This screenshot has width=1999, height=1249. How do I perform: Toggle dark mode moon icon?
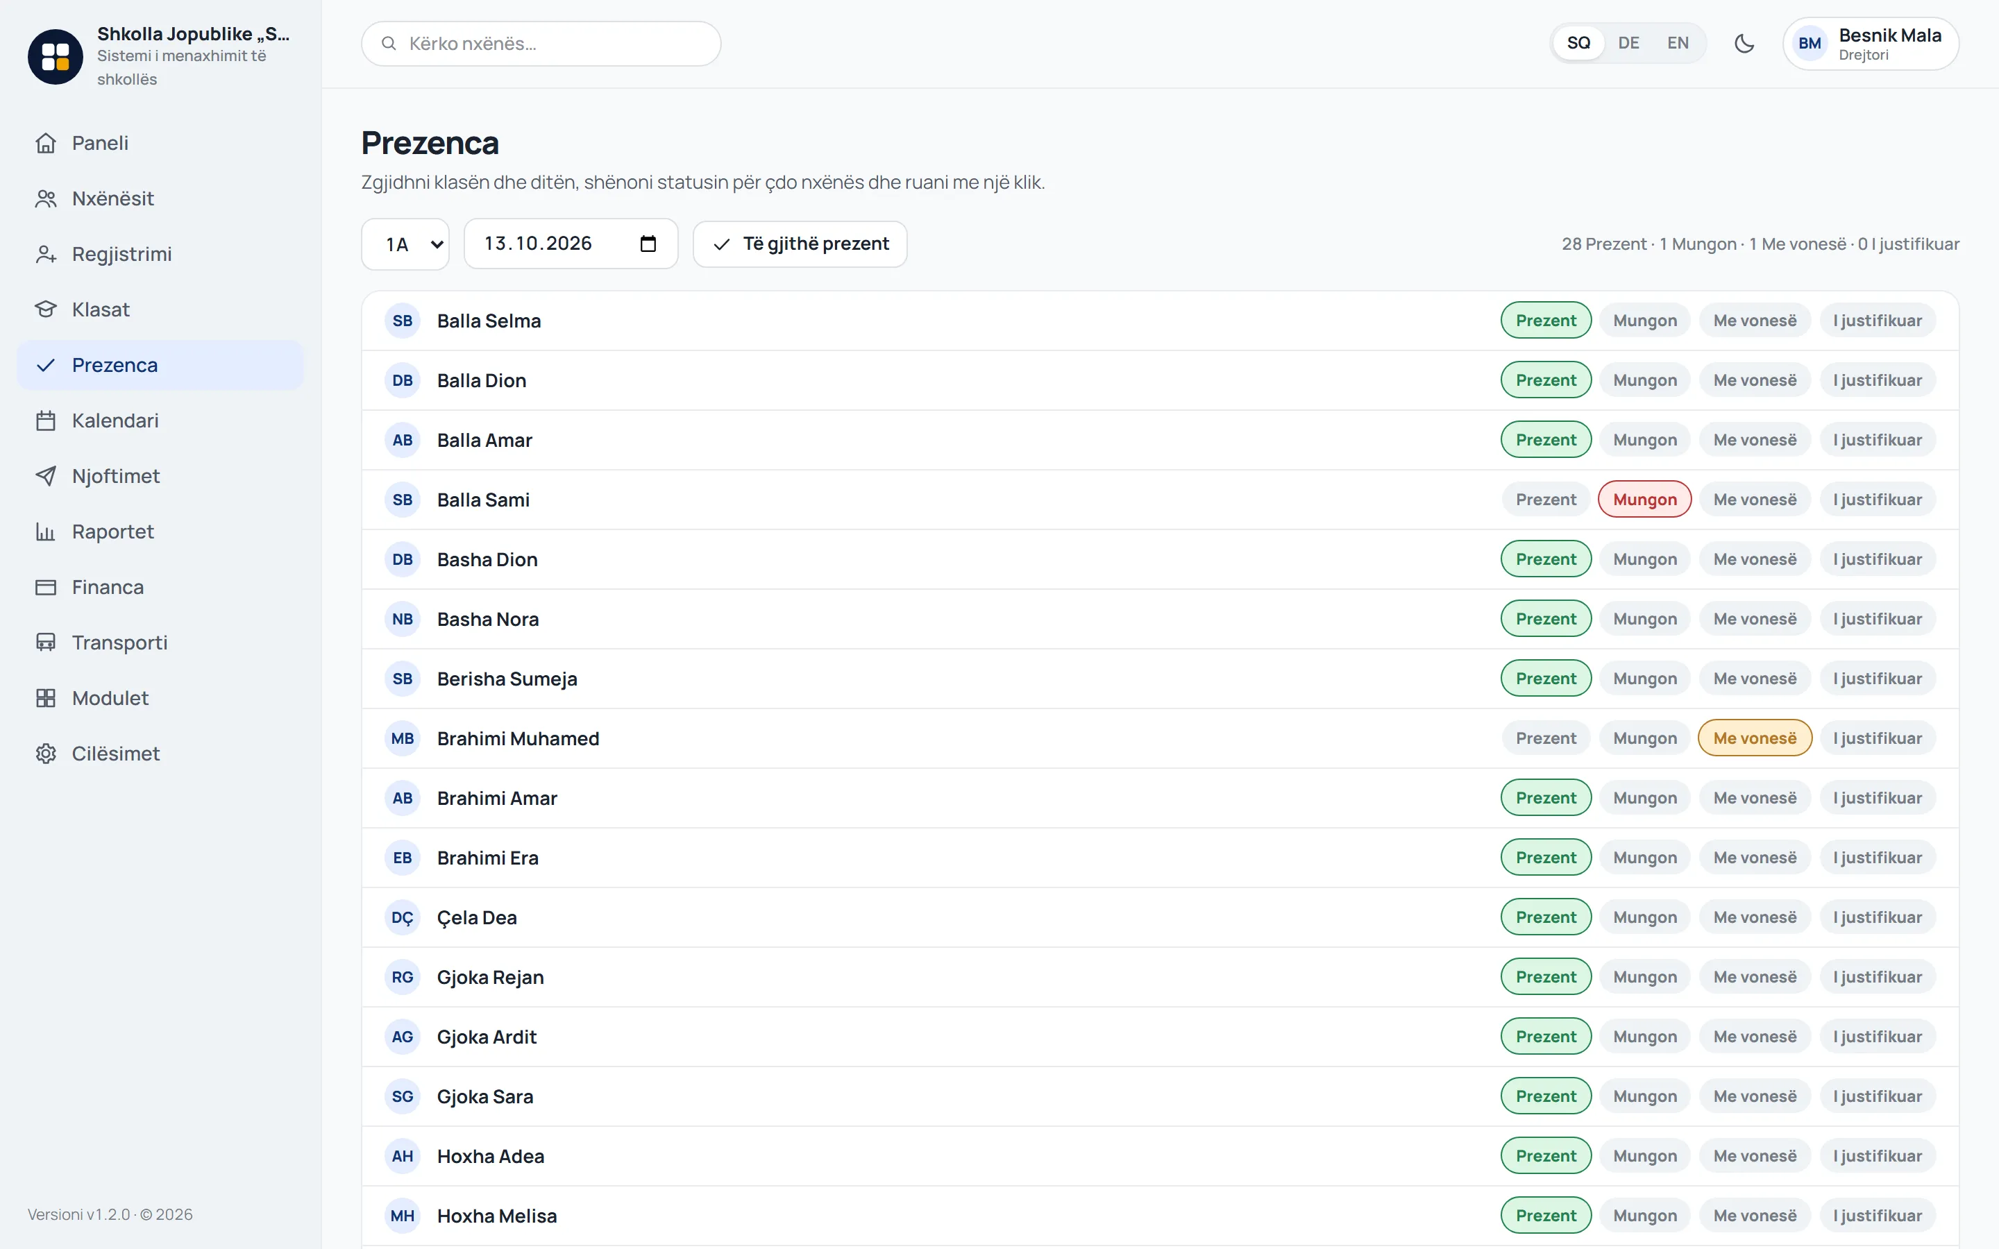[1744, 44]
